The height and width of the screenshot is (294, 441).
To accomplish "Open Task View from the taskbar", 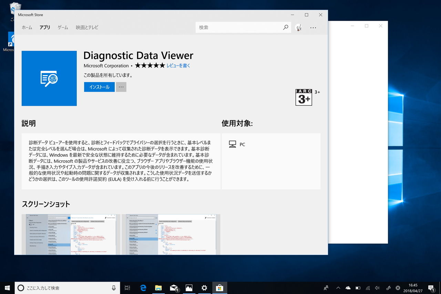I will coord(127,288).
